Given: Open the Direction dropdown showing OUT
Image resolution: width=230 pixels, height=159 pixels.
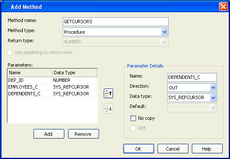Looking at the screenshot, I should tap(213, 88).
